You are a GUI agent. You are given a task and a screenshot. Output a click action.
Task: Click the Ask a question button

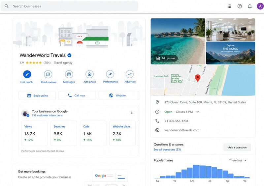[237, 147]
